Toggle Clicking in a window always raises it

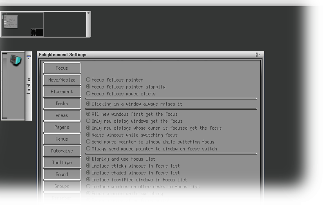134,104
